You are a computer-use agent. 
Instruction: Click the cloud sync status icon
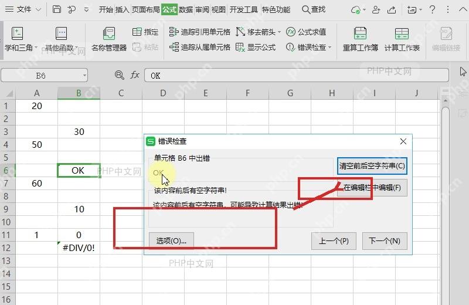356,10
